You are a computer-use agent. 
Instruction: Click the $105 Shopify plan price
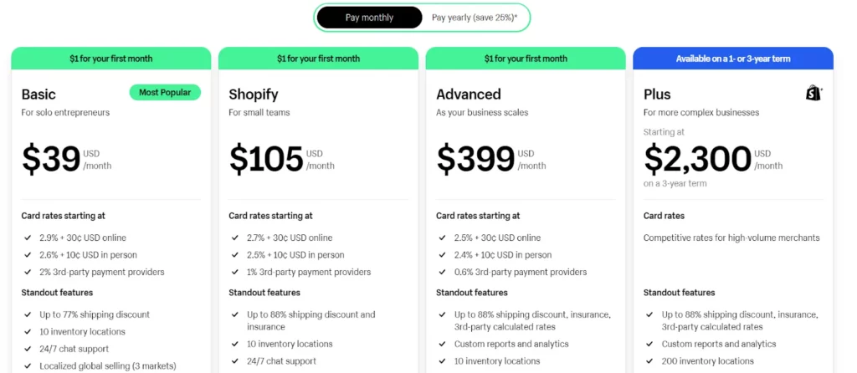[x=266, y=159]
